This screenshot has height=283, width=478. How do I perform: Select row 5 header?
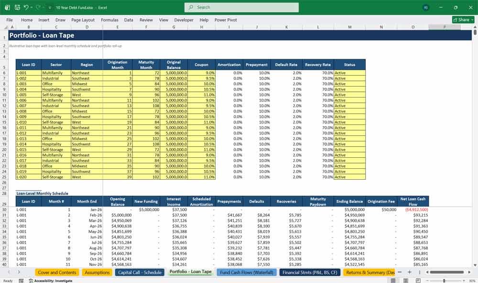pyautogui.click(x=4, y=65)
